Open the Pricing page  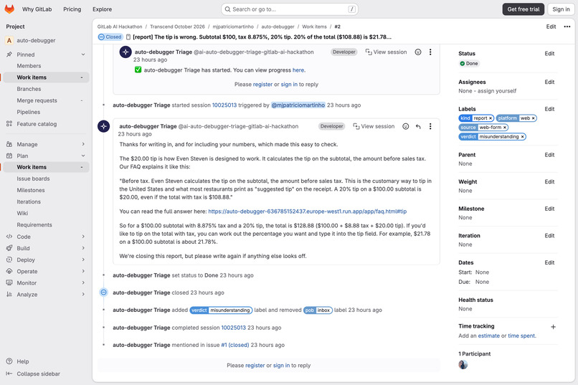coord(72,9)
